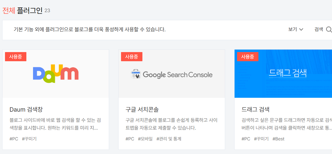This screenshot has height=154, width=332.
Task: Click the 구글 서치콘솔 description text
Action: pyautogui.click(x=172, y=124)
